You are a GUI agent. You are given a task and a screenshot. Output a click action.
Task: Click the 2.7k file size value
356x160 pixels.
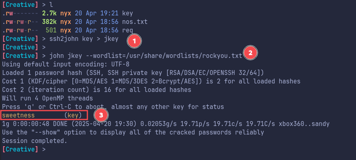(49, 13)
